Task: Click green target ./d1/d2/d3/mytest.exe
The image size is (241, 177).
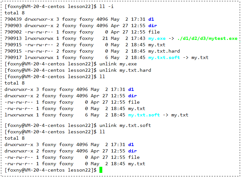Action: pos(207,39)
